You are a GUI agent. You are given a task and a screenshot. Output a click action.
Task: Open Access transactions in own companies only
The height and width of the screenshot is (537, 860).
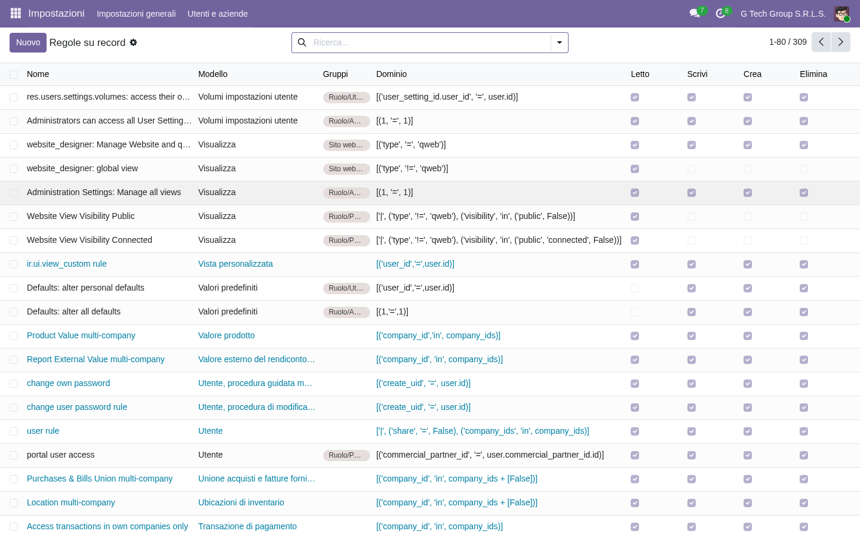(107, 526)
